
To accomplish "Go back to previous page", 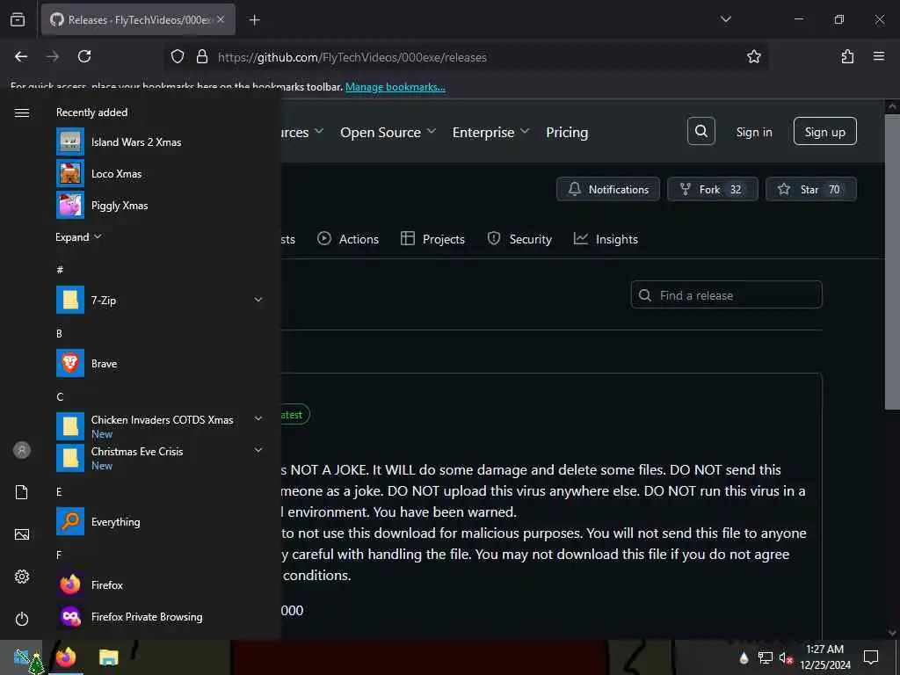I will tap(21, 56).
